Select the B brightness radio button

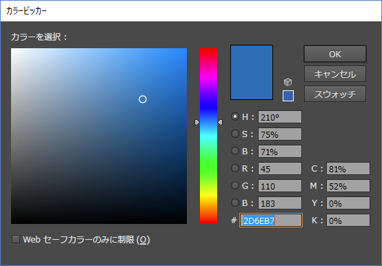235,151
